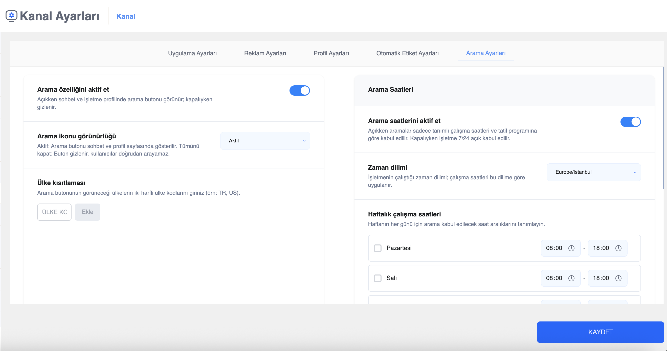Click the Kanal breadcrumb link
Image resolution: width=667 pixels, height=351 pixels.
point(126,16)
